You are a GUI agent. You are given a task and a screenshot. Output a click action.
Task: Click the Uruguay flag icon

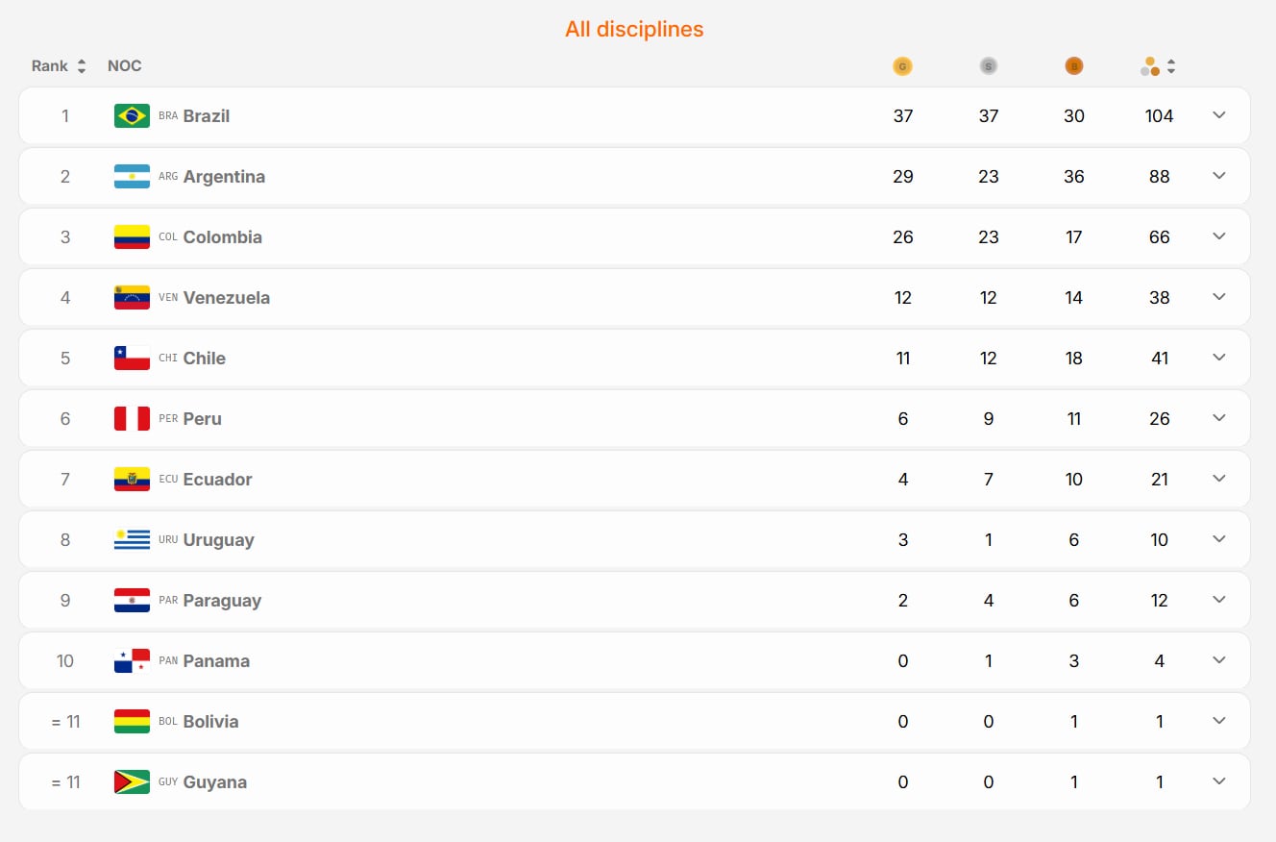tap(132, 539)
